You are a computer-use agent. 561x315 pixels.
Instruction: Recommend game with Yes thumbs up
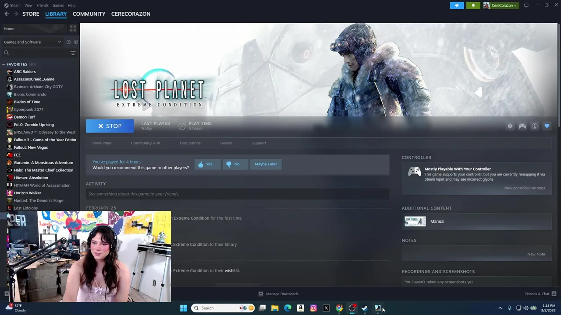click(207, 164)
